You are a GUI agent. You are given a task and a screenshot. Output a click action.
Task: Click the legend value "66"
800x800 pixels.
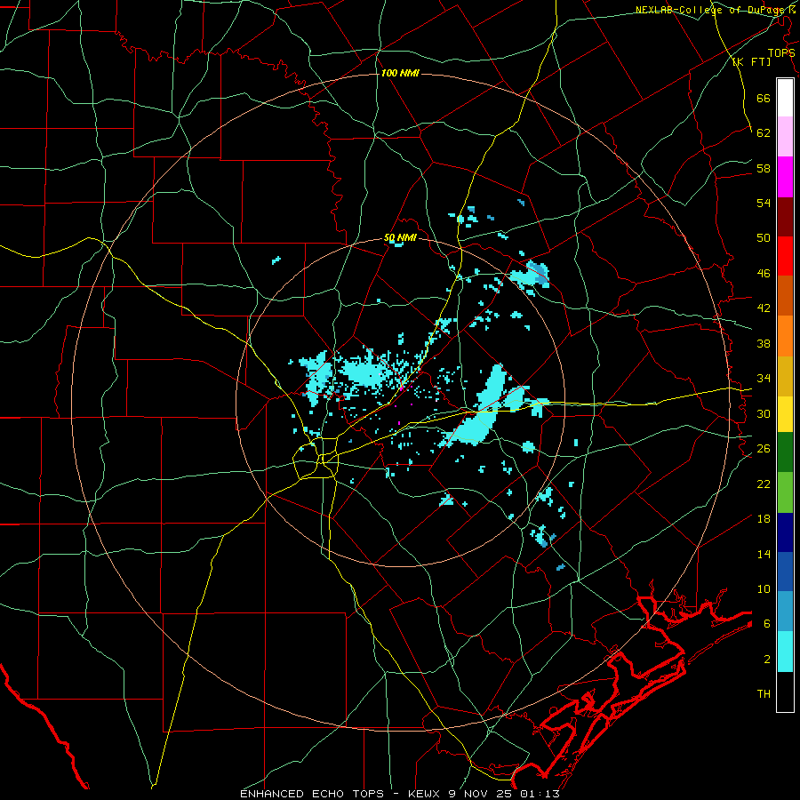click(x=764, y=99)
